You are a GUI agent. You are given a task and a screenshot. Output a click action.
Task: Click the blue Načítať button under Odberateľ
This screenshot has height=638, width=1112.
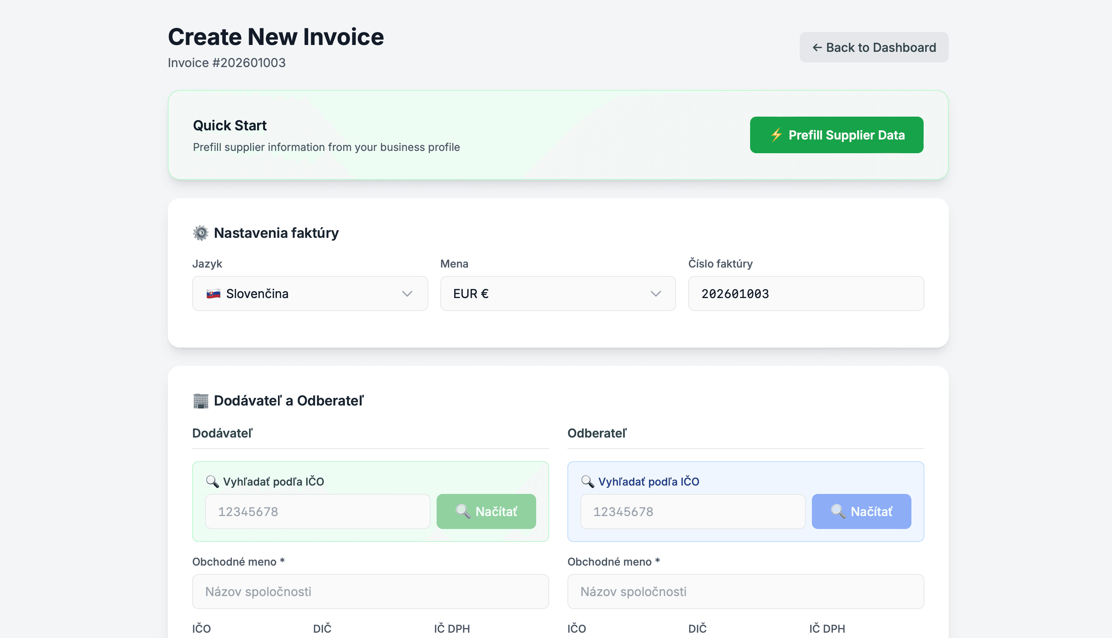click(x=861, y=511)
